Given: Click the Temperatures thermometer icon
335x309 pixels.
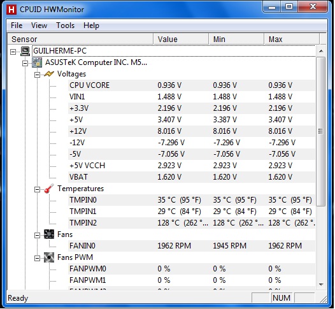Looking at the screenshot, I should [x=49, y=189].
